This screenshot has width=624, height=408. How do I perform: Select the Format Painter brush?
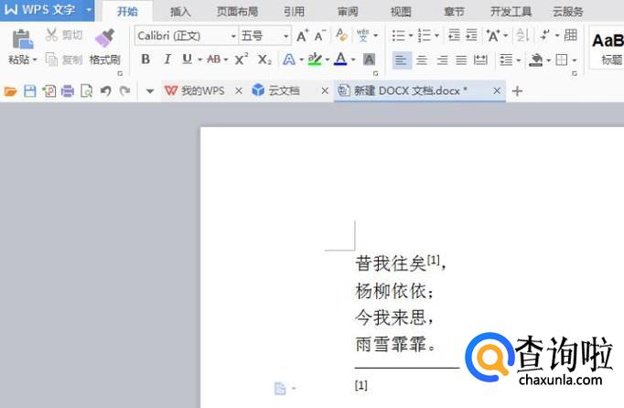tap(105, 38)
